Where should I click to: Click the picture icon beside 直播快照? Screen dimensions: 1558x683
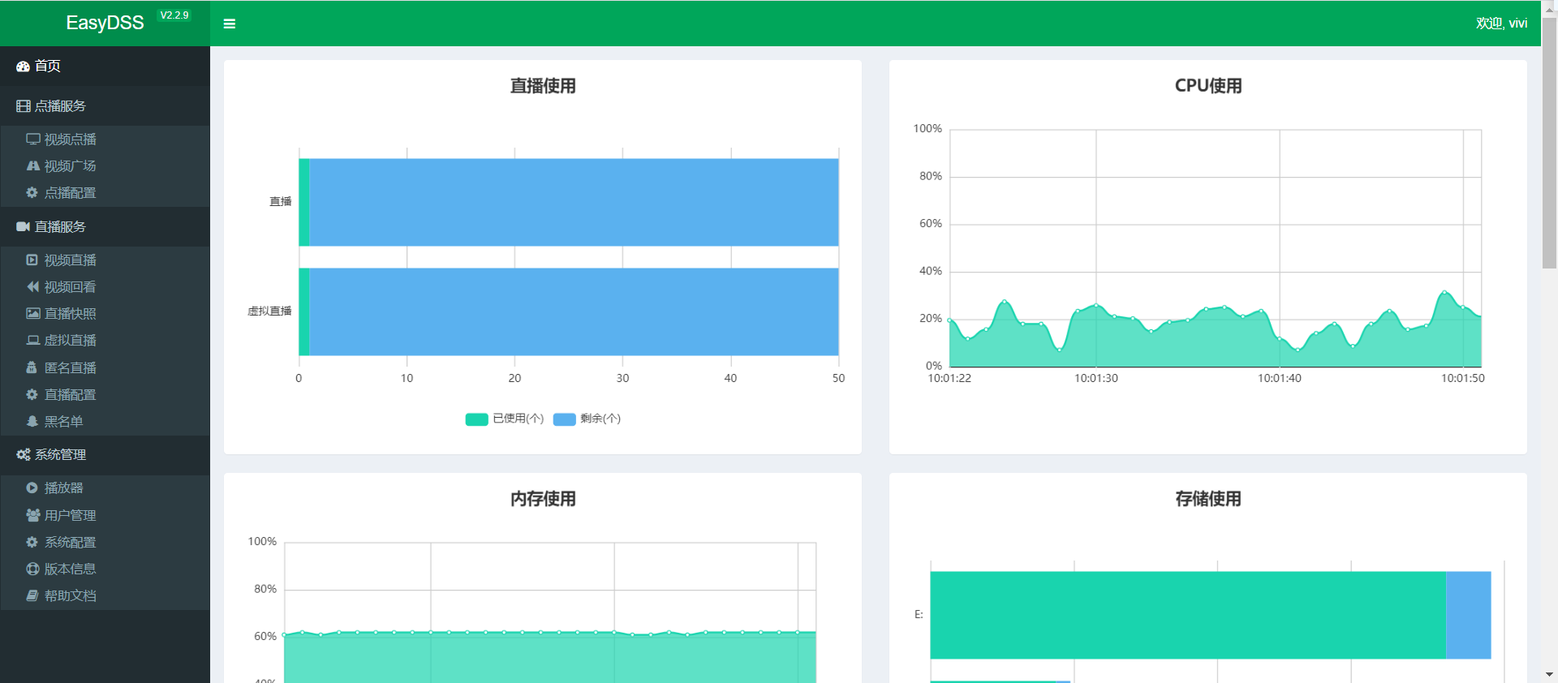click(x=32, y=313)
